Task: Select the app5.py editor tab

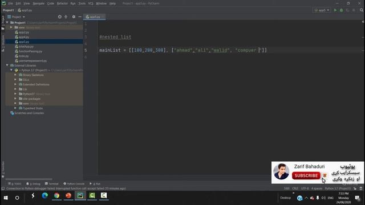Action: (x=94, y=17)
